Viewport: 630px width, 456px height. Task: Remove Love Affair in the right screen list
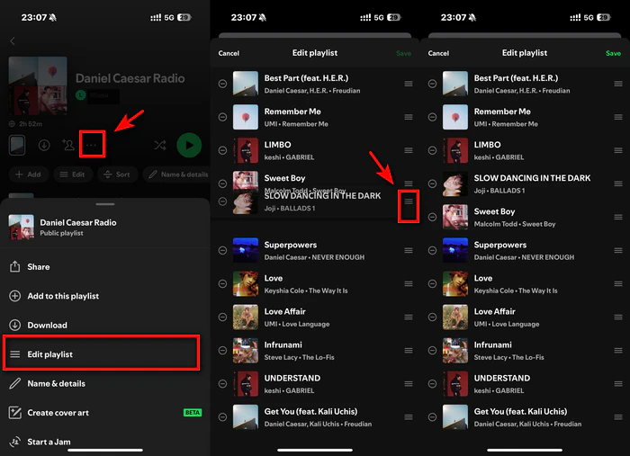pos(432,317)
